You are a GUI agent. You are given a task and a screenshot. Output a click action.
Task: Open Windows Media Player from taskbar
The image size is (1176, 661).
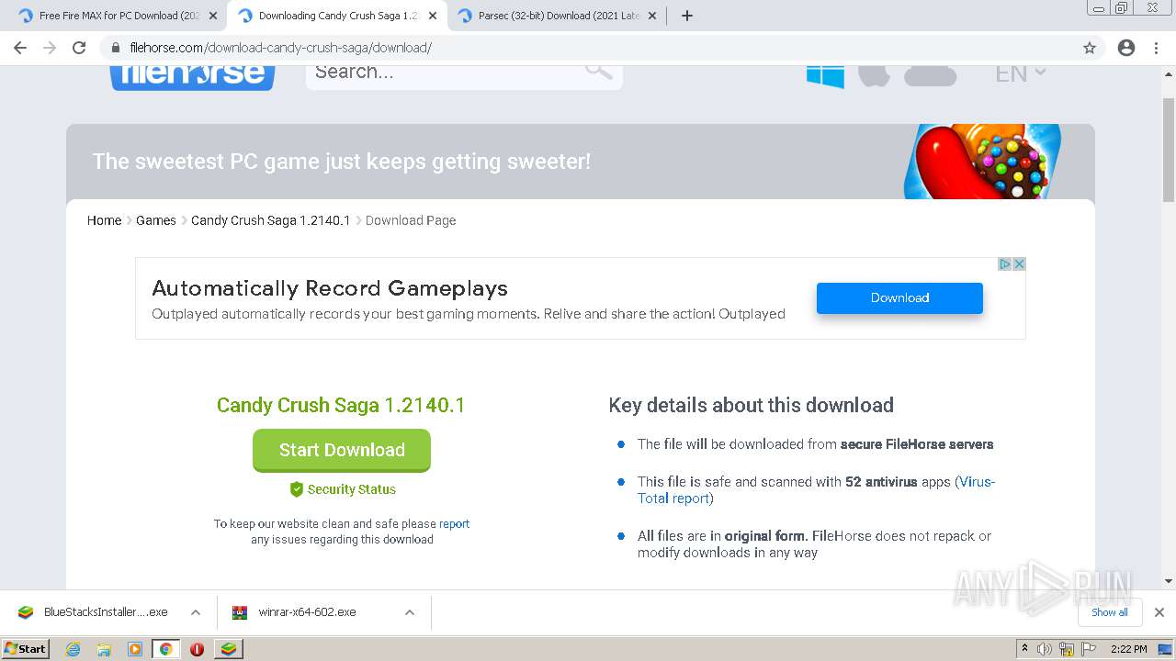[x=135, y=649]
